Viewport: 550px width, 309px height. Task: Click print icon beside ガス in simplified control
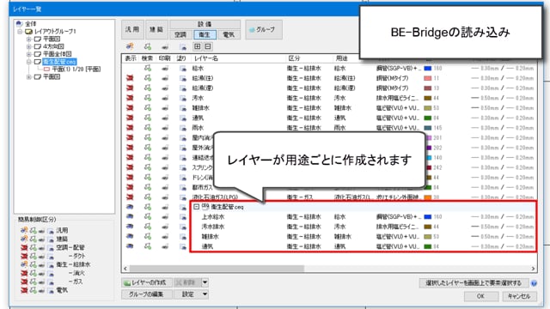coord(42,282)
